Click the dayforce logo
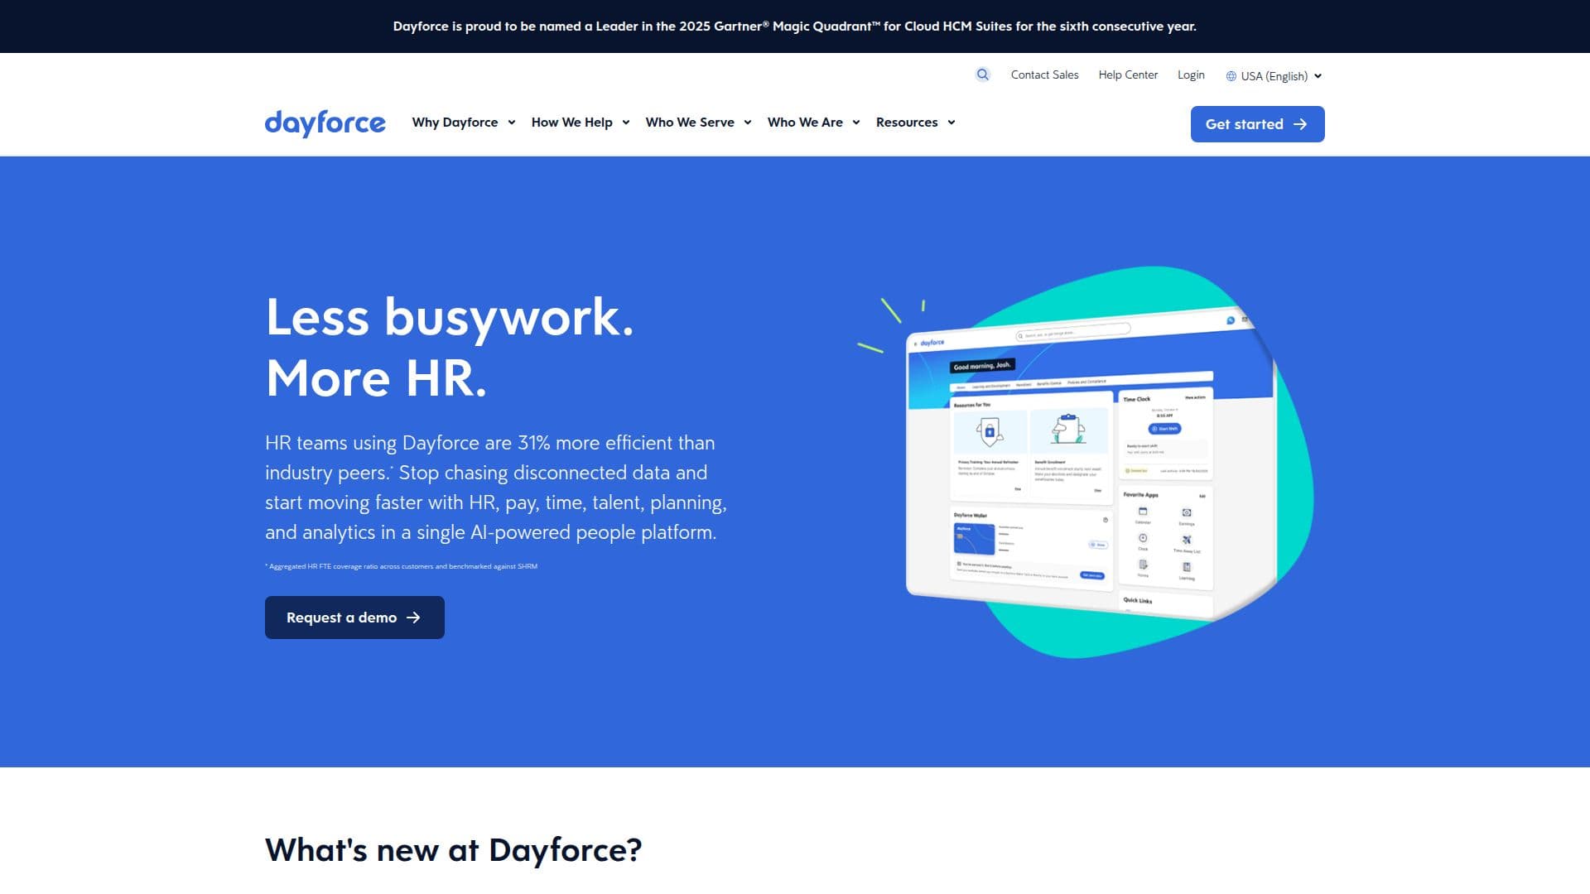Screen dimensions: 1590x894 pyautogui.click(x=325, y=123)
